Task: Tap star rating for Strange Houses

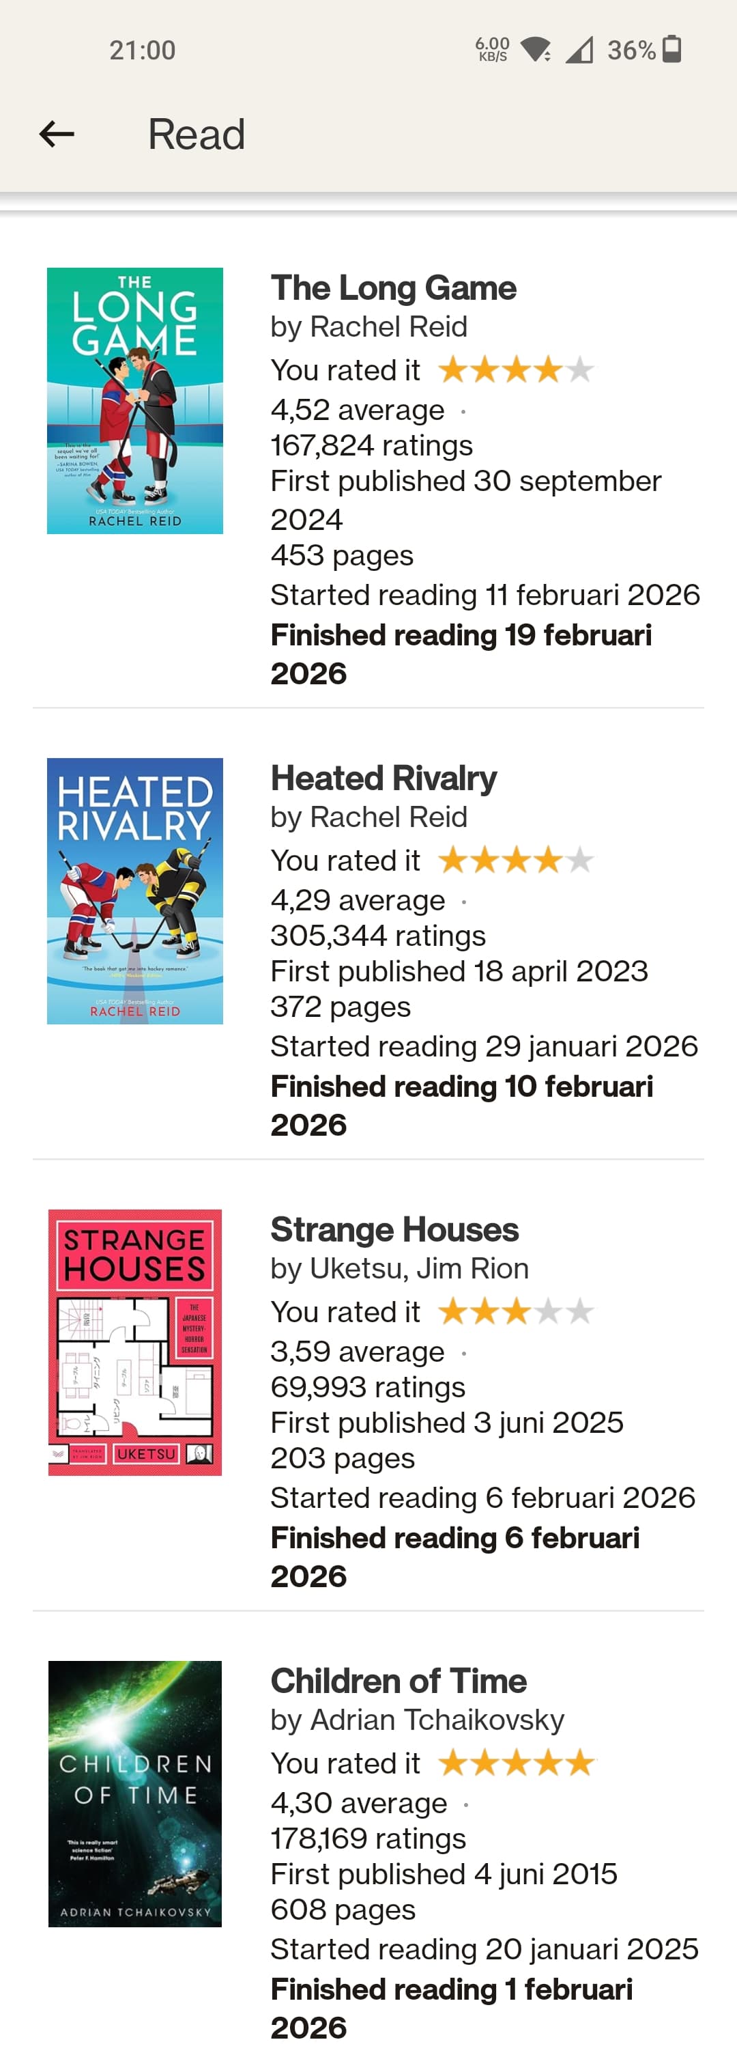Action: (515, 1311)
